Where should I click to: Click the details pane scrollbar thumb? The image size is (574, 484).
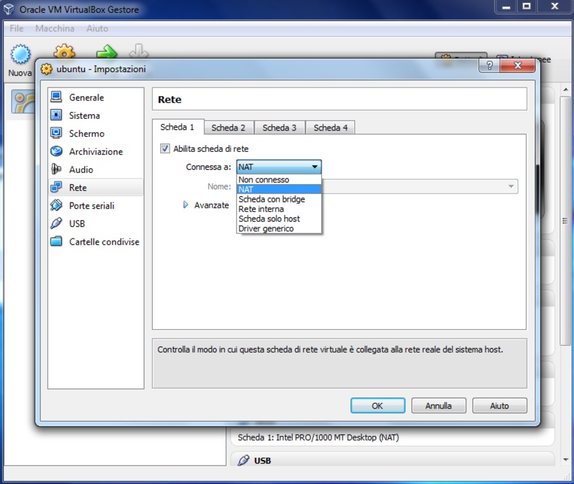tap(566, 221)
